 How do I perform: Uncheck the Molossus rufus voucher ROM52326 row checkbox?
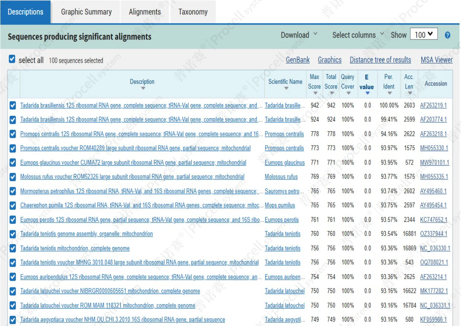click(x=13, y=177)
